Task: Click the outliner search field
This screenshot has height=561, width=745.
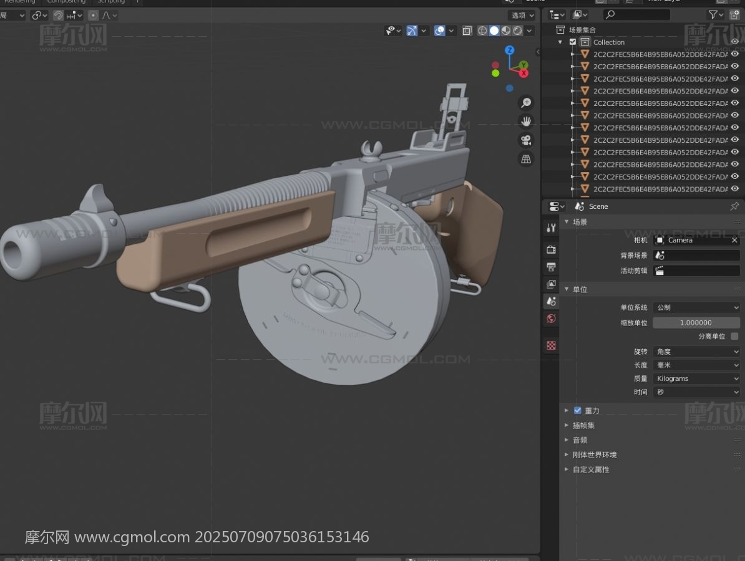Action: pos(636,15)
